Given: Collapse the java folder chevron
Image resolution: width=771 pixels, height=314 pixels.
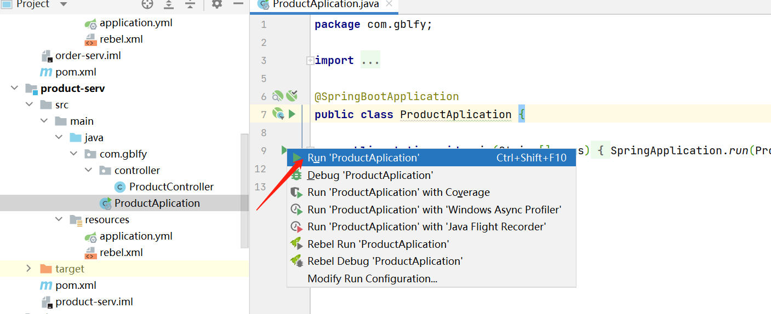Looking at the screenshot, I should coord(59,137).
